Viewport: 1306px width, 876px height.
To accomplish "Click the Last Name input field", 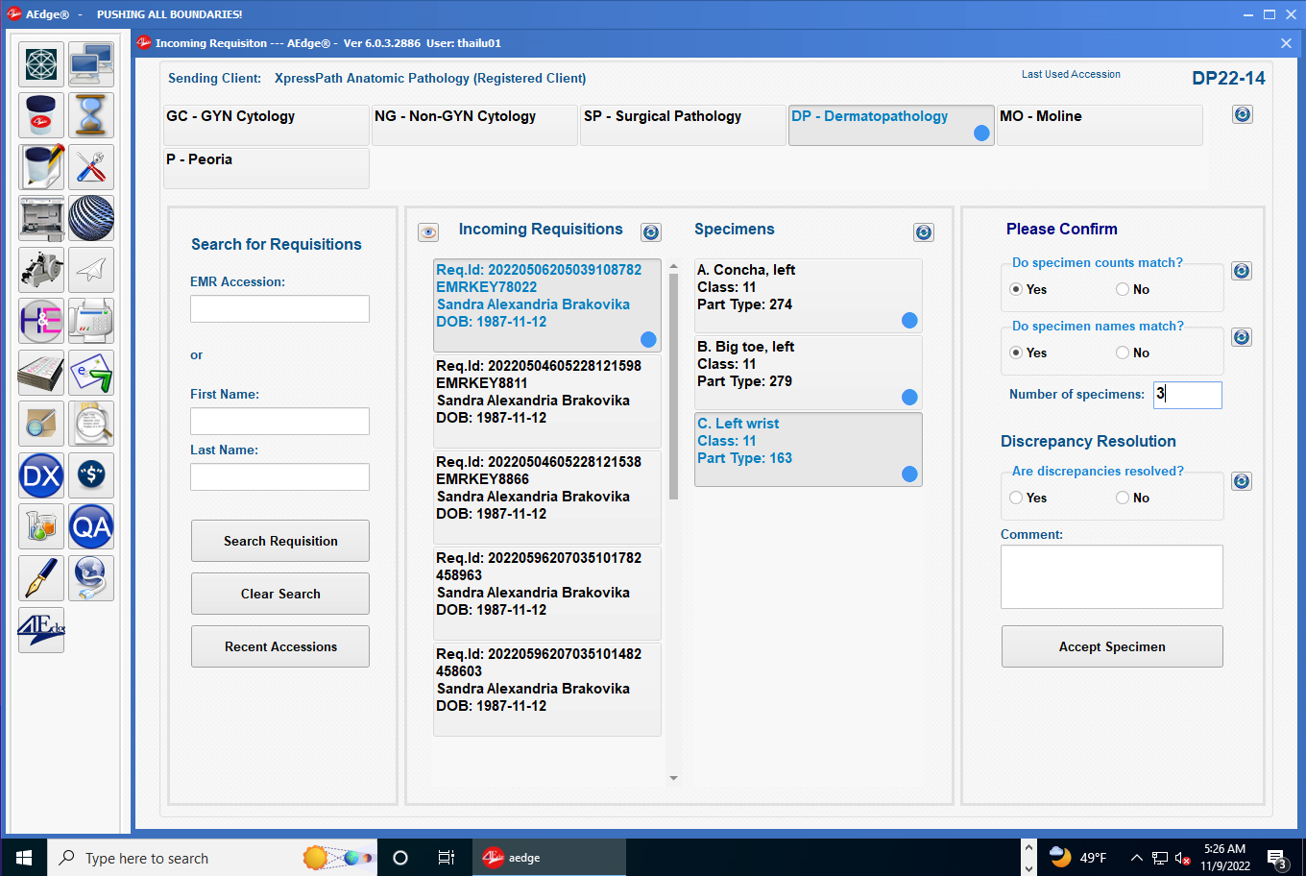I will click(x=279, y=476).
